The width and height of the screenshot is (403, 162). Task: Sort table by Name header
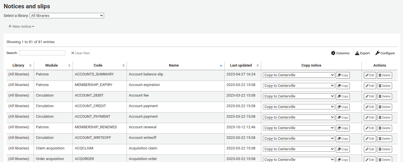click(175, 65)
